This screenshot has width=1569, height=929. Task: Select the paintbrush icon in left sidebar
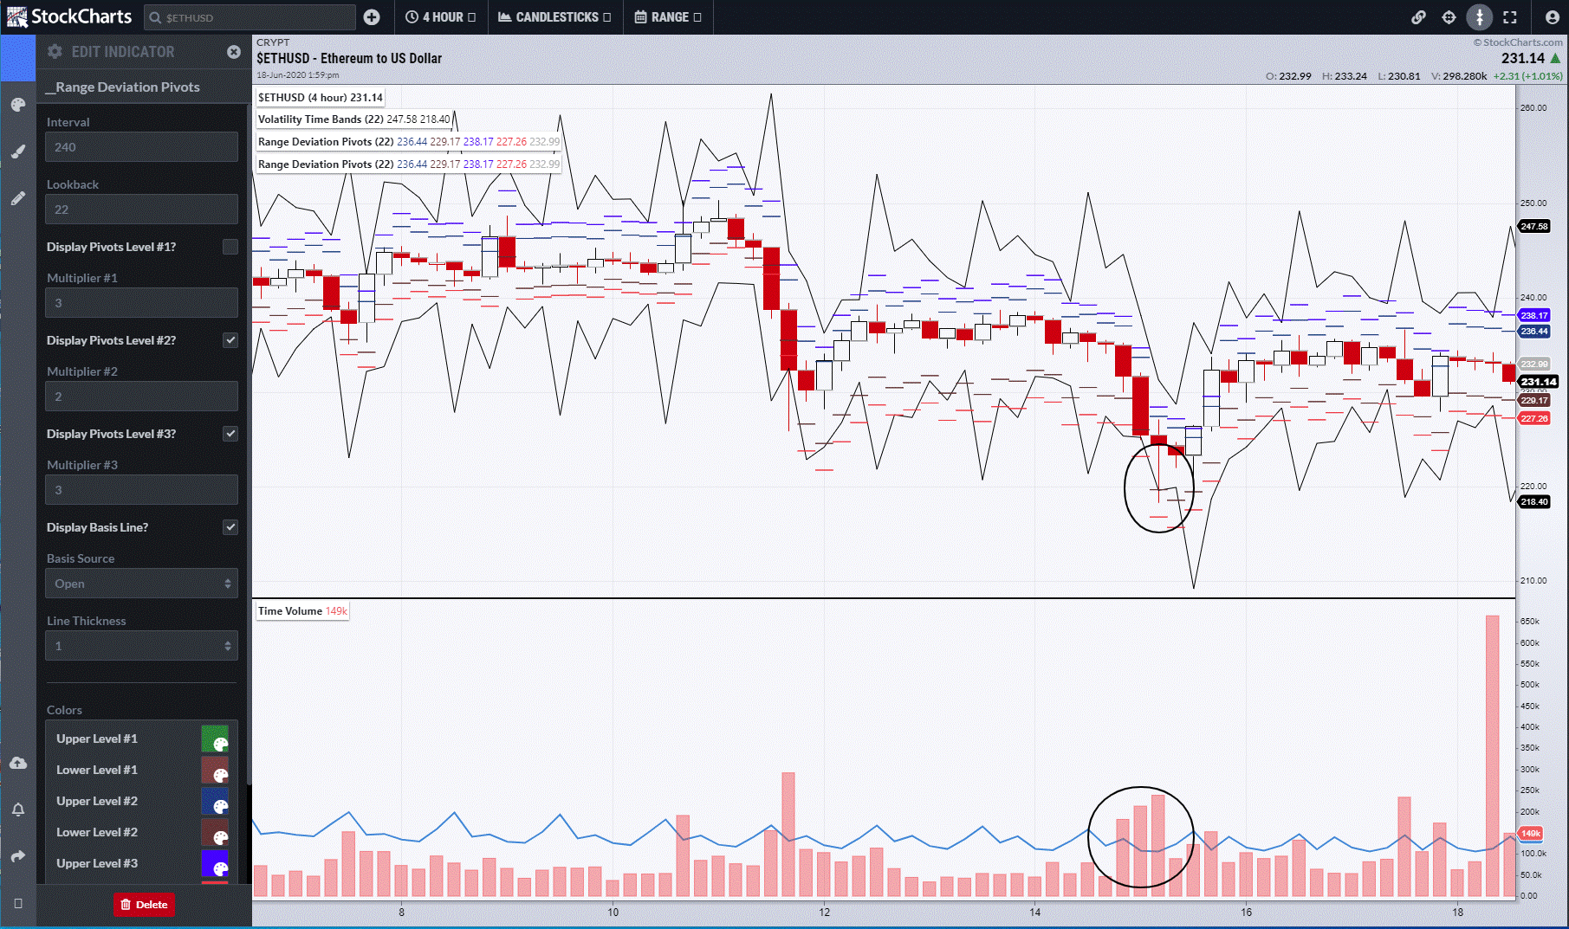(x=18, y=152)
